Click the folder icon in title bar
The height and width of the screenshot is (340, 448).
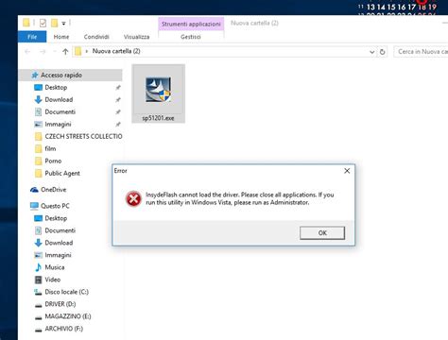click(26, 23)
